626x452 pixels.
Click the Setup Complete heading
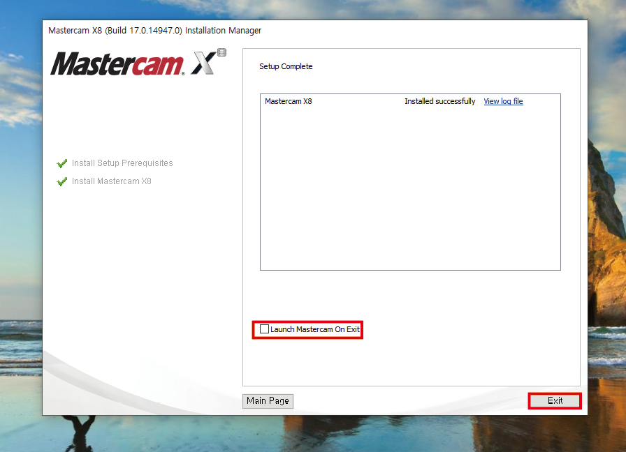coord(286,66)
